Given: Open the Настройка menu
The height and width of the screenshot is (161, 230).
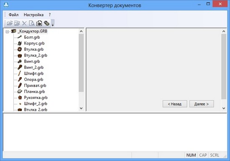Looking at the screenshot, I should [33, 15].
